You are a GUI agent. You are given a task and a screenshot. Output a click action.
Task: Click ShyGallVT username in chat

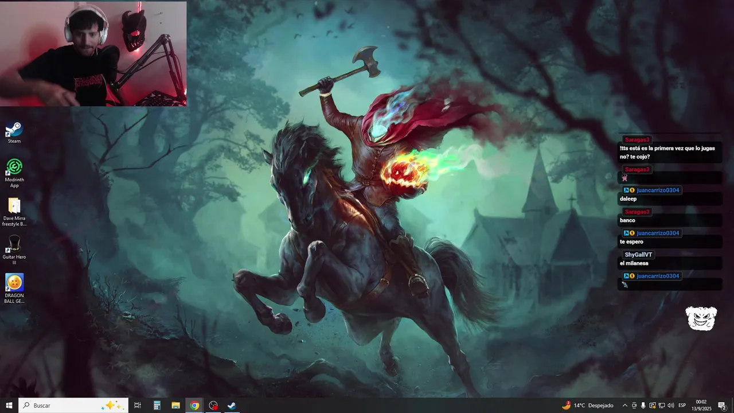[638, 255]
